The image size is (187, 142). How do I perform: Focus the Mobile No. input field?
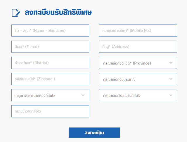(x=138, y=30)
